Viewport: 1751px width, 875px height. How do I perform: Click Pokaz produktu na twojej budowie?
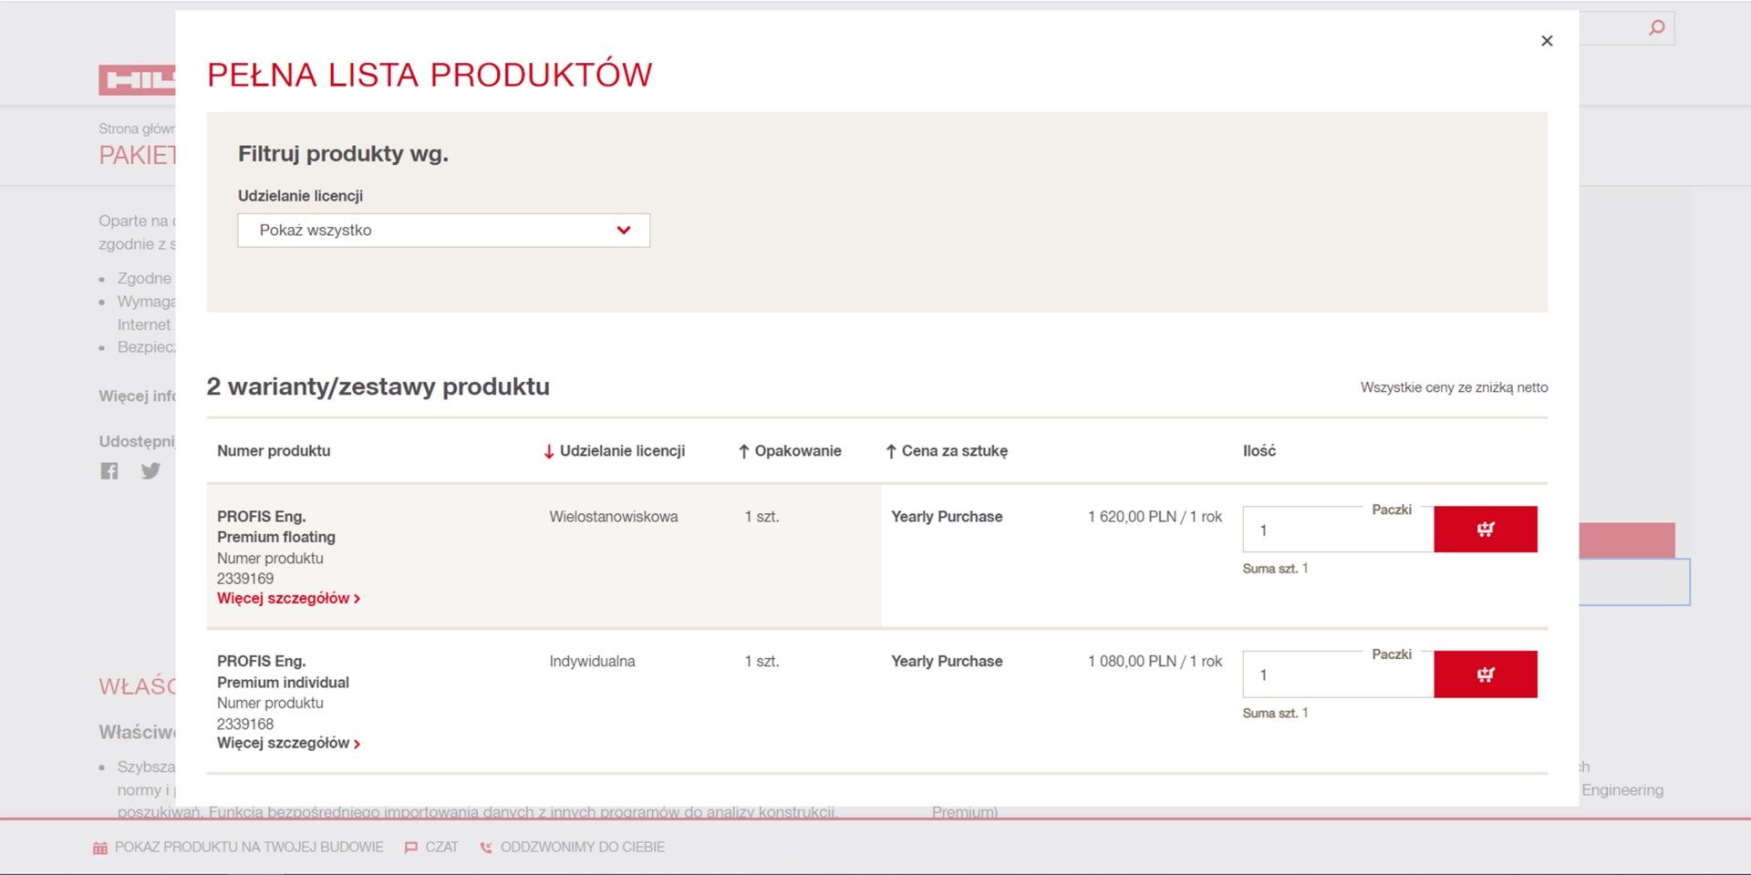(248, 848)
